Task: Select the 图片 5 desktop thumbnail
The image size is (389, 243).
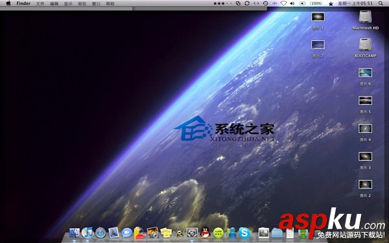Action: point(365,100)
